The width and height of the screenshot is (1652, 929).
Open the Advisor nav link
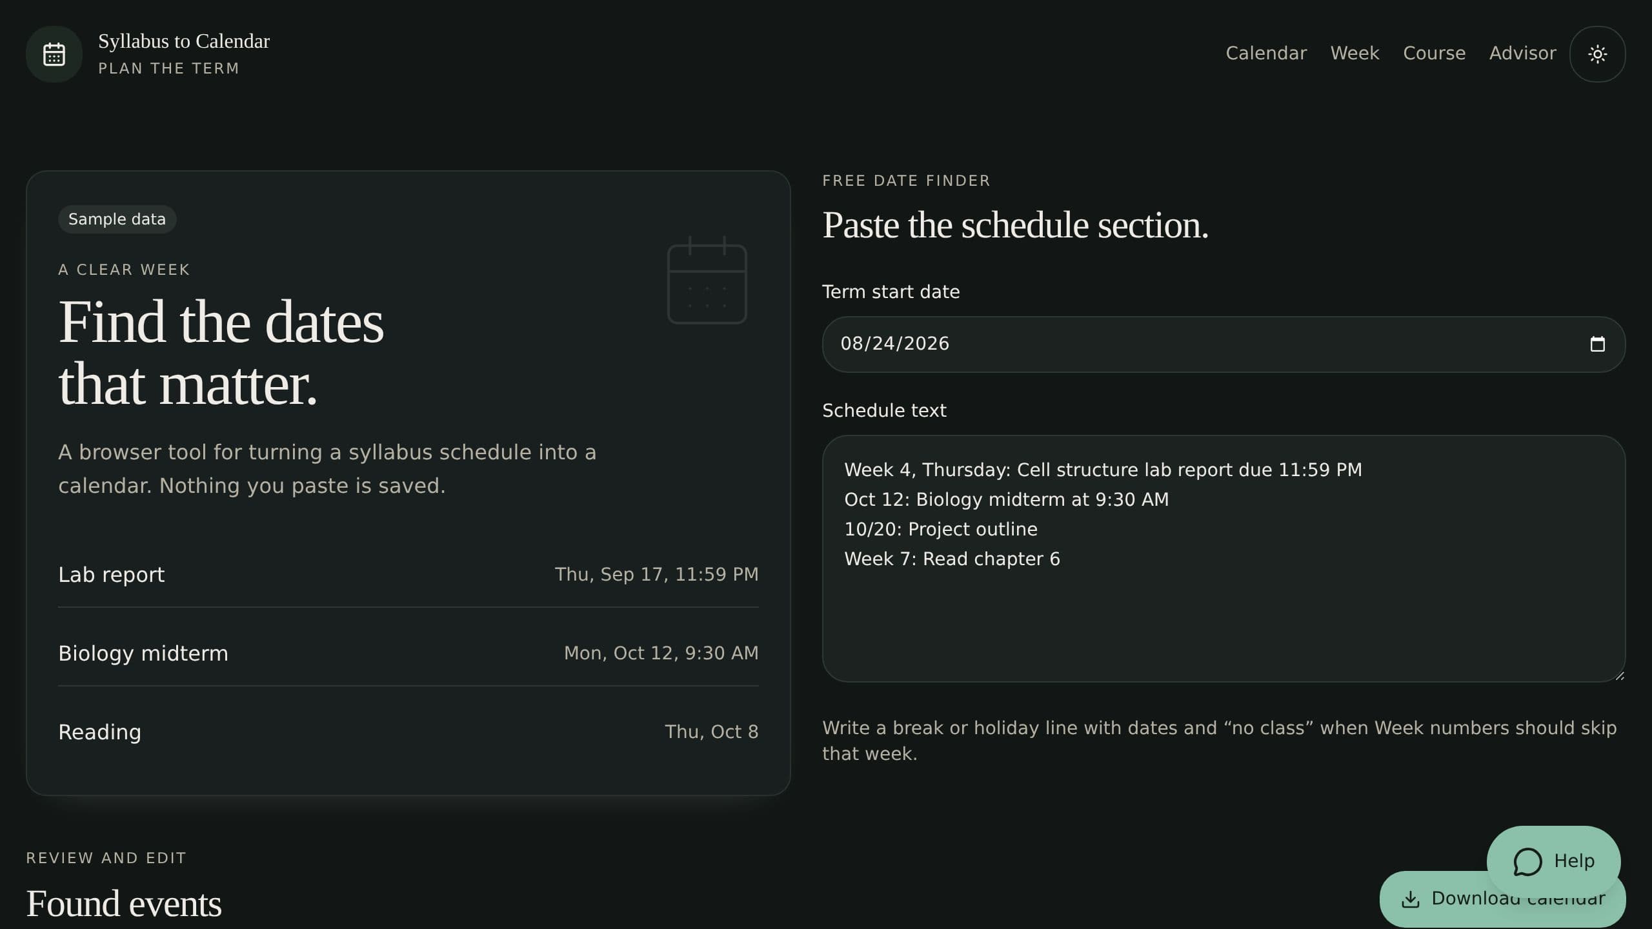(1522, 54)
